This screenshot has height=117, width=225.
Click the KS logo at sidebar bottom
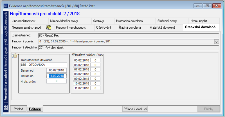[x=6, y=107]
